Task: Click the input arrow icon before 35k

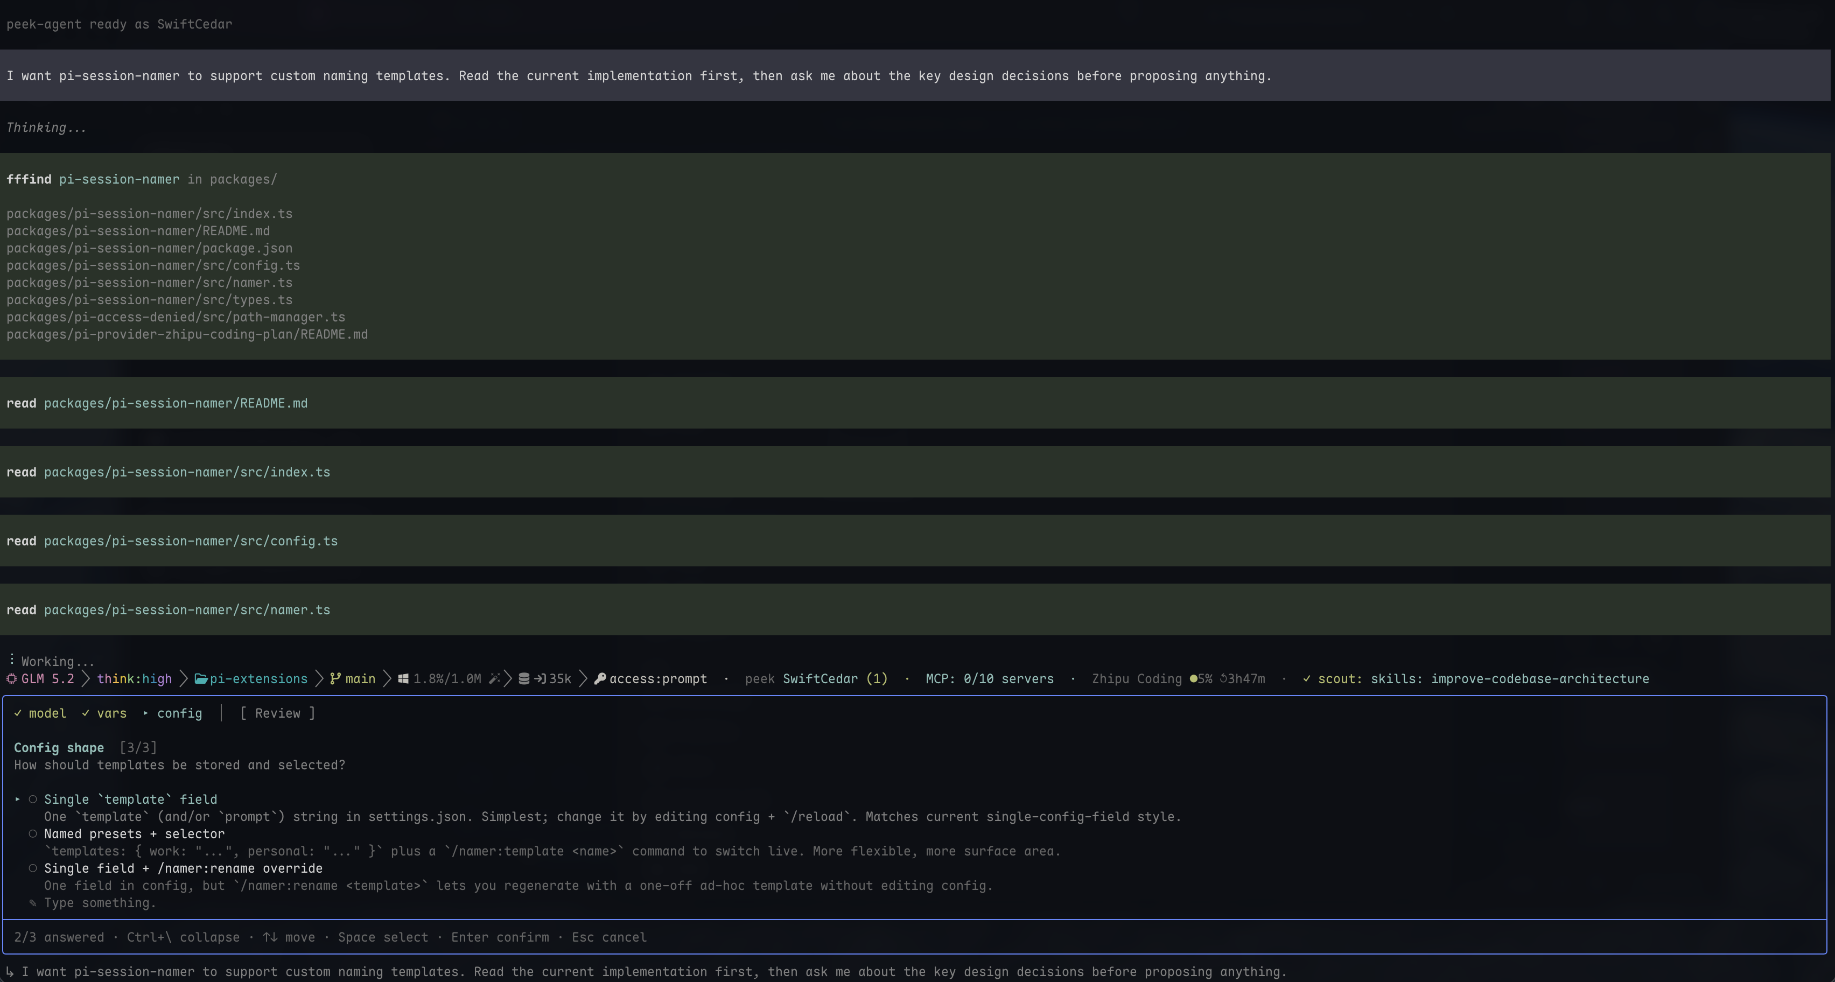Action: 540,679
